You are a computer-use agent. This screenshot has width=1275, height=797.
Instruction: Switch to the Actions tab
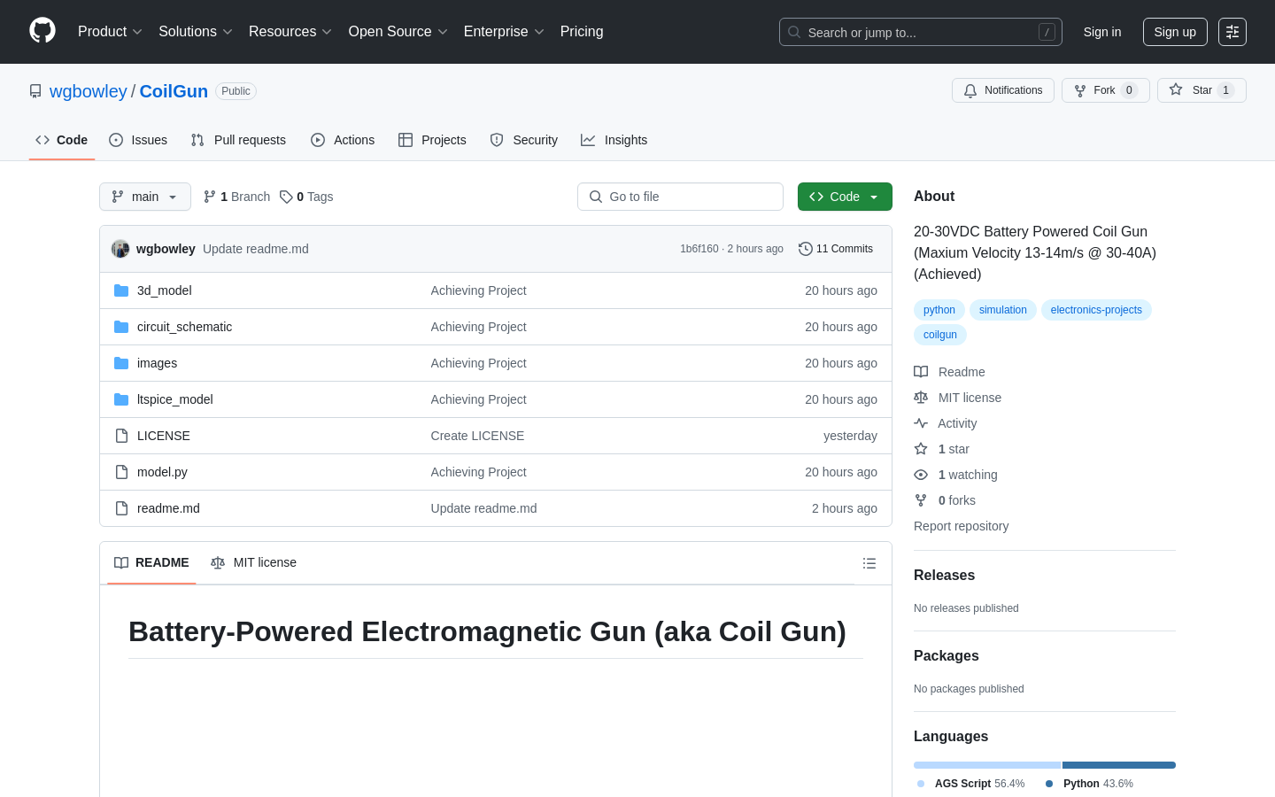click(x=343, y=140)
